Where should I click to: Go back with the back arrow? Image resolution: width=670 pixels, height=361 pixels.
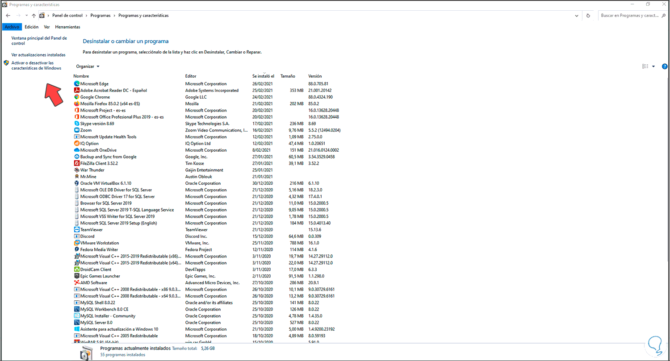click(8, 16)
